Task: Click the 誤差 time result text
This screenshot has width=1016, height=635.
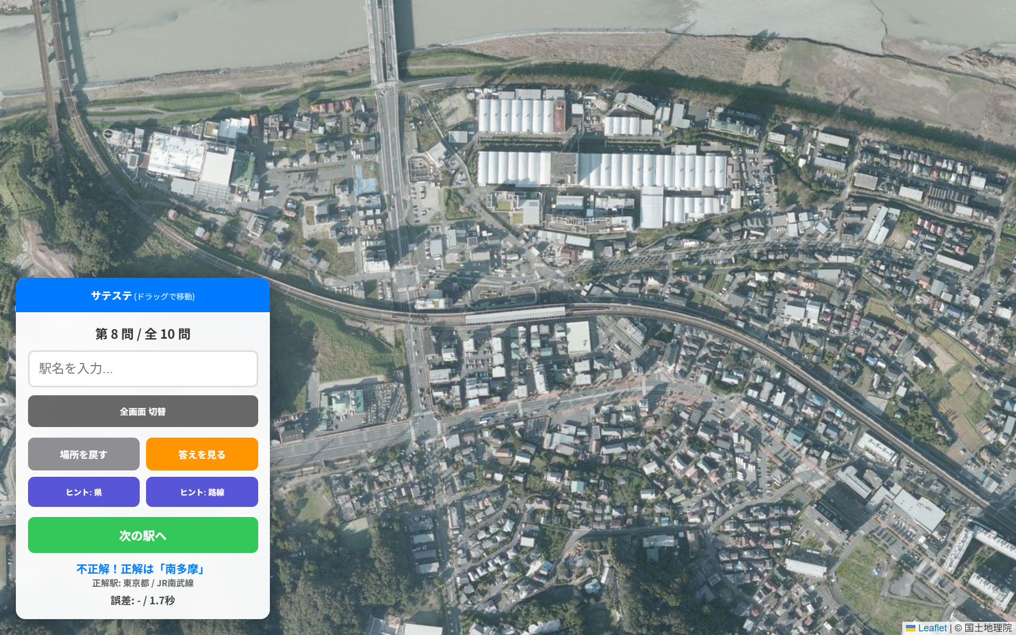Action: tap(143, 601)
